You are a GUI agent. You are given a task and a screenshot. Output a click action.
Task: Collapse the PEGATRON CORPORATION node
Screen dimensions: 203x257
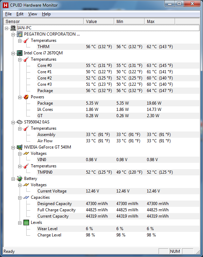click(x=13, y=35)
